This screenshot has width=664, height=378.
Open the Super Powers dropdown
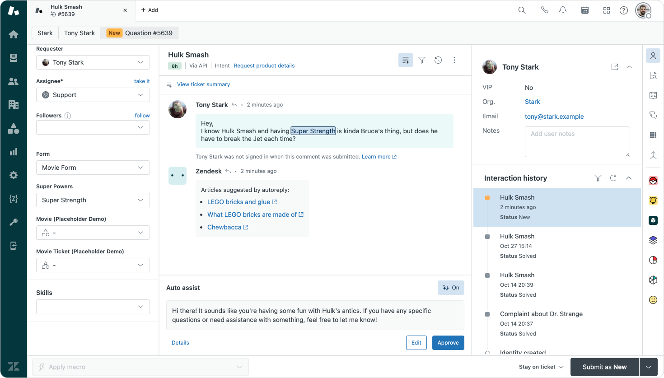point(93,200)
